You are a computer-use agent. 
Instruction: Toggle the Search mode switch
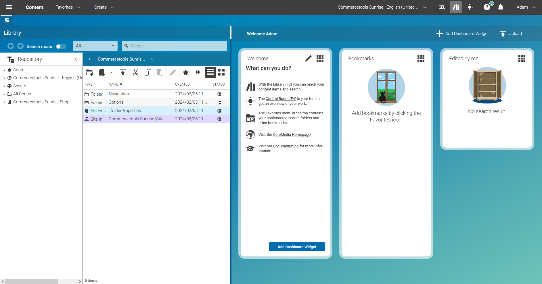(x=61, y=47)
